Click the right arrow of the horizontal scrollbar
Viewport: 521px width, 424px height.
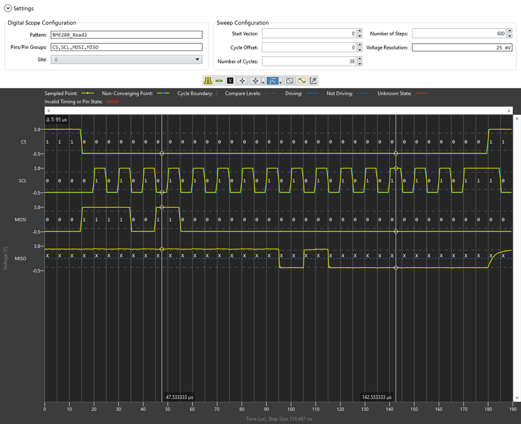(x=509, y=111)
